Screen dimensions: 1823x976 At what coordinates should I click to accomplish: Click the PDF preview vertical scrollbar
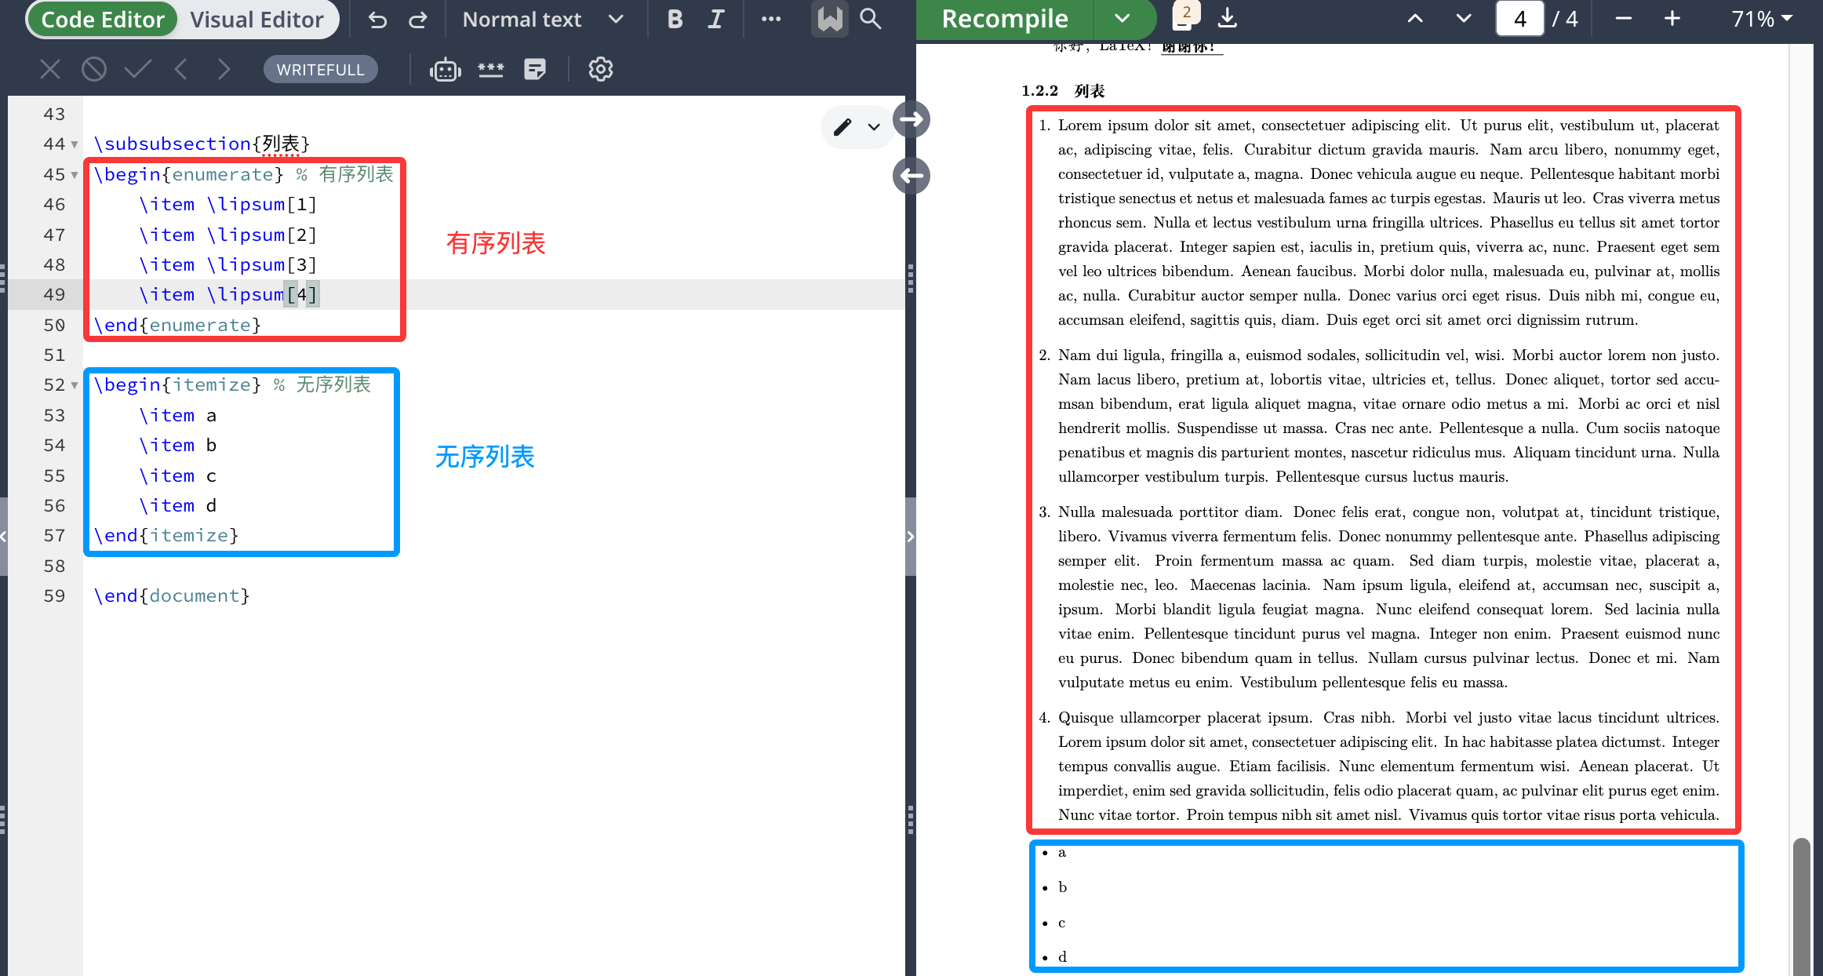(1801, 907)
